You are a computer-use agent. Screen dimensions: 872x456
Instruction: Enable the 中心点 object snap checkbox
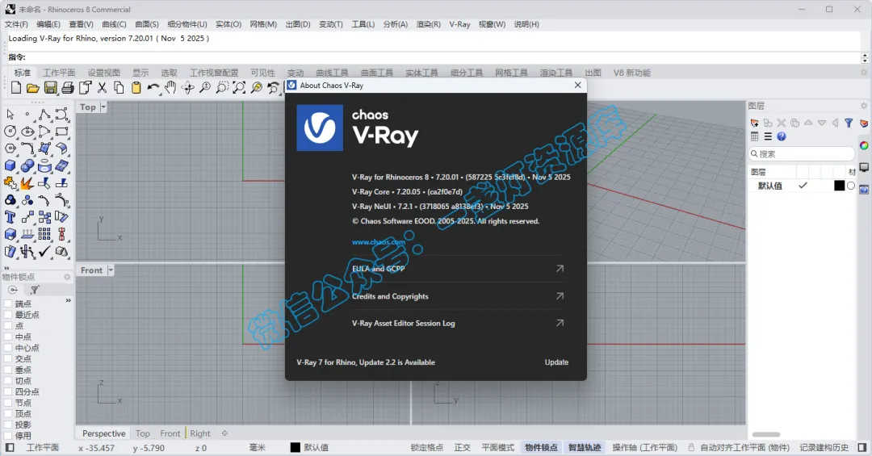pyautogui.click(x=8, y=348)
